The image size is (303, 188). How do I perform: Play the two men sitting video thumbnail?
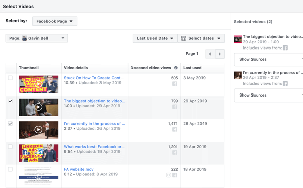[38, 107]
